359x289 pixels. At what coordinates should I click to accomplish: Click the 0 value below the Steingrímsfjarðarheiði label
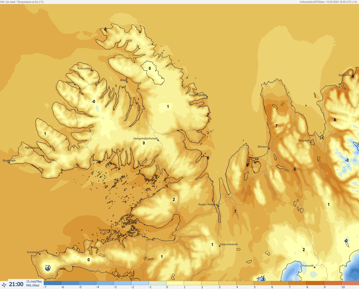point(144,143)
